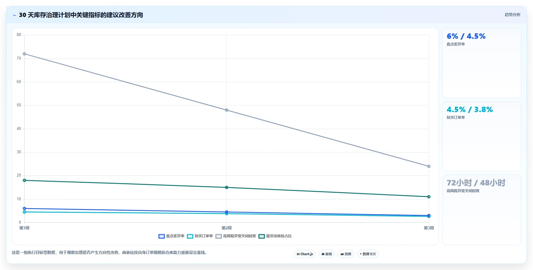Screen dimensions: 533x270
Task: Open the Chart.js chip
Action: [x=305, y=254]
